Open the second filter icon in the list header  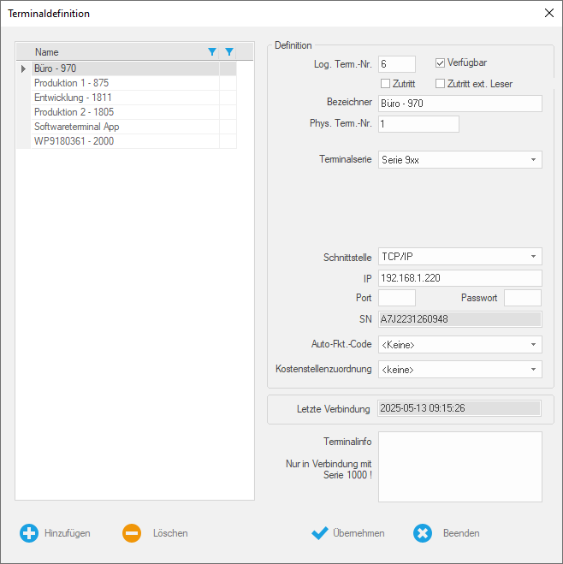click(x=228, y=52)
